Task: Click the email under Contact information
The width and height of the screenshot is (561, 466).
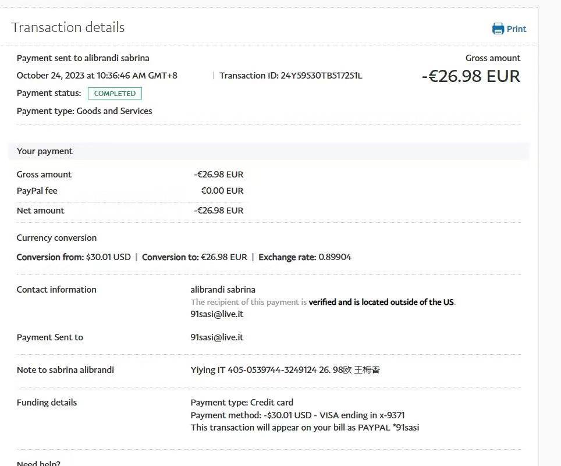Action: [216, 314]
